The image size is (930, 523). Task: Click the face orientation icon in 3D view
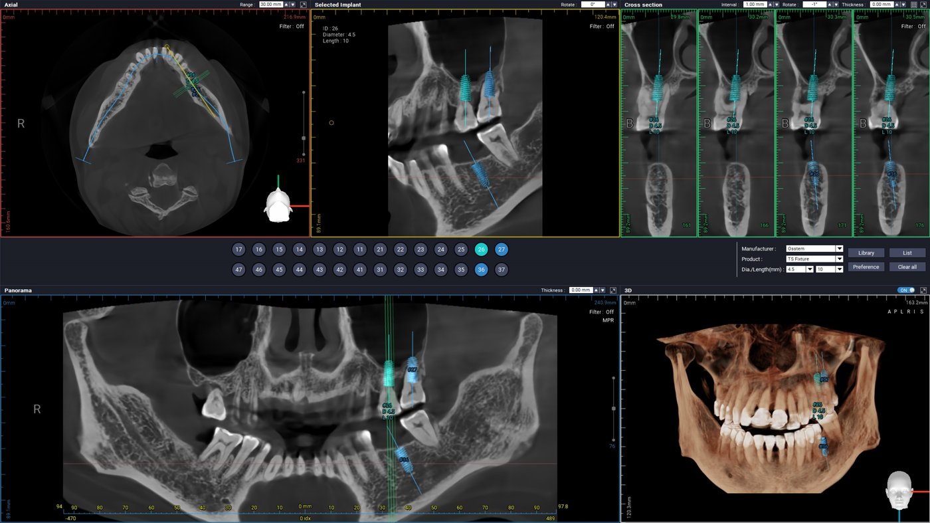[898, 490]
